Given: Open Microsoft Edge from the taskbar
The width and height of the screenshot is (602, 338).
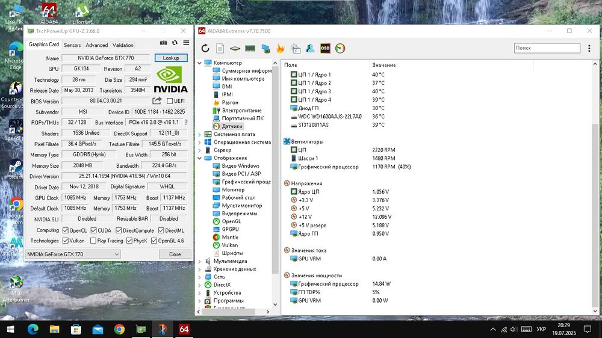Looking at the screenshot, I should click(x=33, y=329).
